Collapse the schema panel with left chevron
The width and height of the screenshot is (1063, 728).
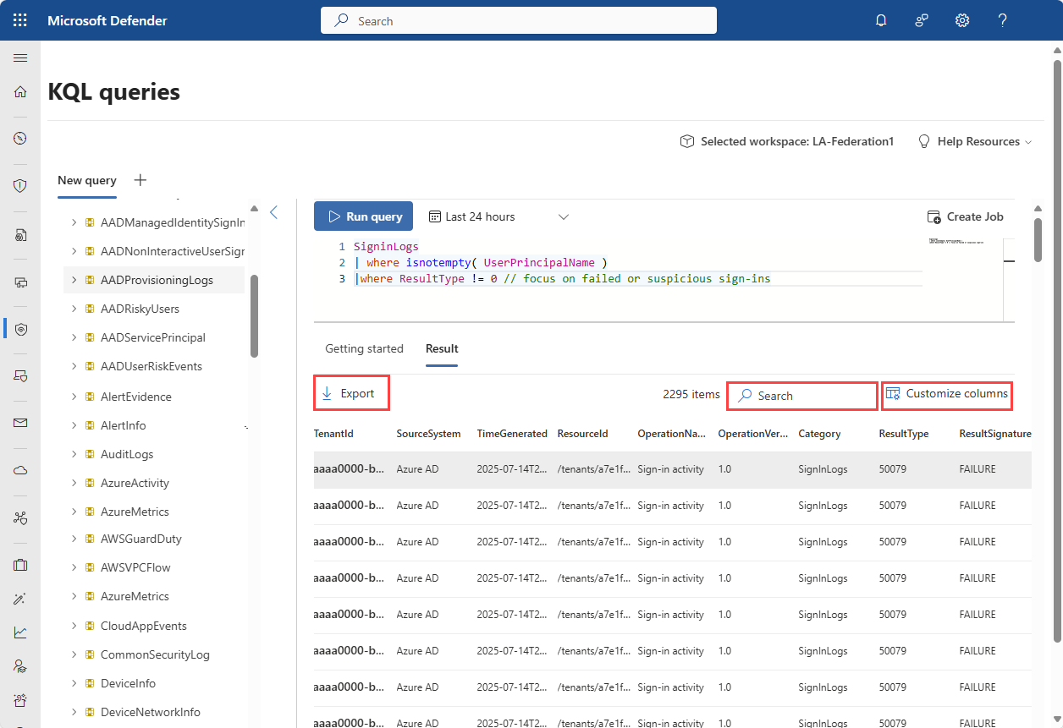click(x=273, y=212)
